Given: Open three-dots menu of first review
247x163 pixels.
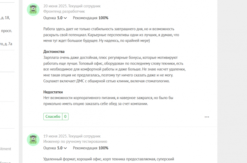Looking at the screenshot, I should [x=207, y=117].
